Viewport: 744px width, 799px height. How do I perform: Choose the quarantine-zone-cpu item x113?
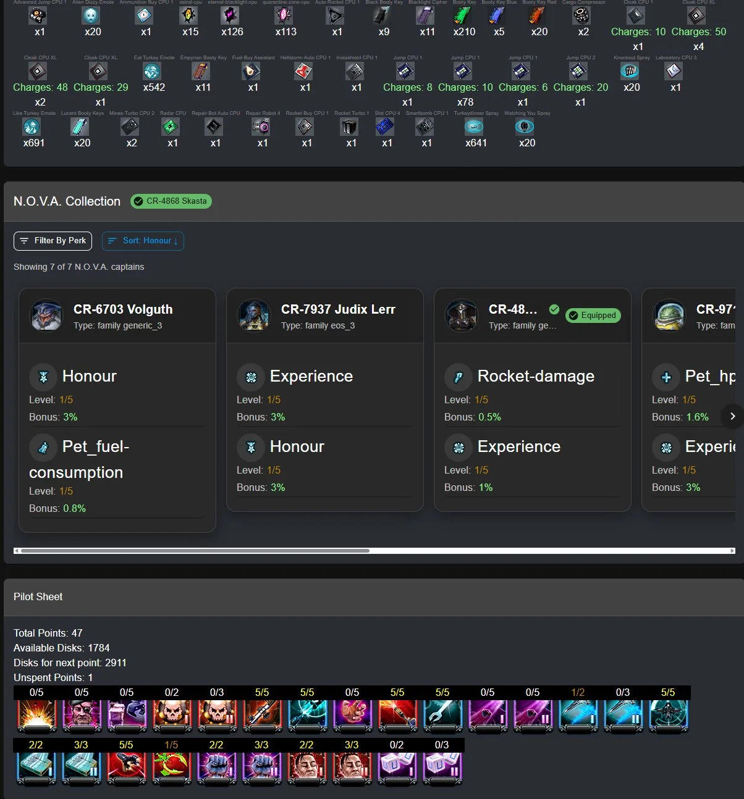coord(284,15)
